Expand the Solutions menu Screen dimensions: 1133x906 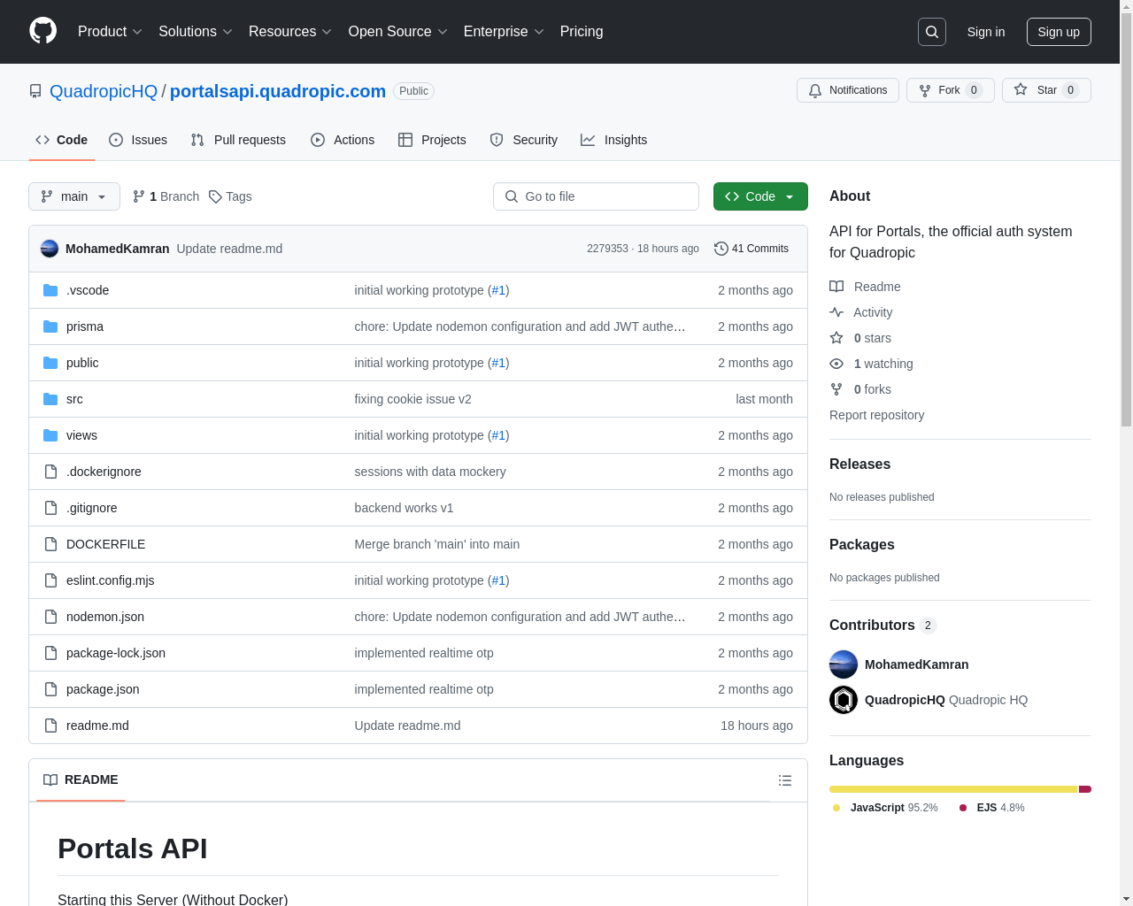(x=196, y=32)
